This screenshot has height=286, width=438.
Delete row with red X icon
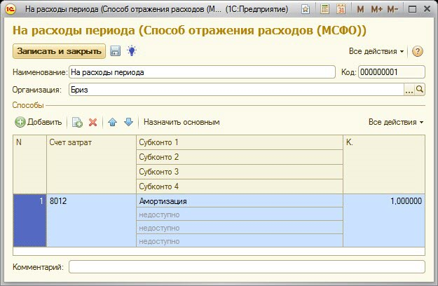click(x=93, y=122)
